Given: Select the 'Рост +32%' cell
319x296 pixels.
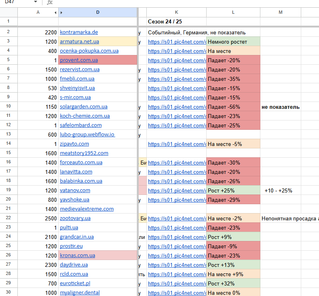Looking at the screenshot, I should 233,283.
